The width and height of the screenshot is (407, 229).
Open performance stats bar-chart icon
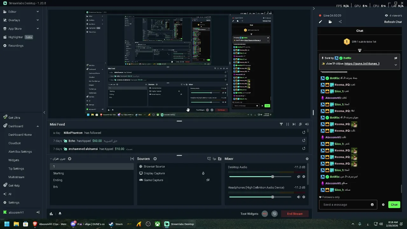[51, 214]
